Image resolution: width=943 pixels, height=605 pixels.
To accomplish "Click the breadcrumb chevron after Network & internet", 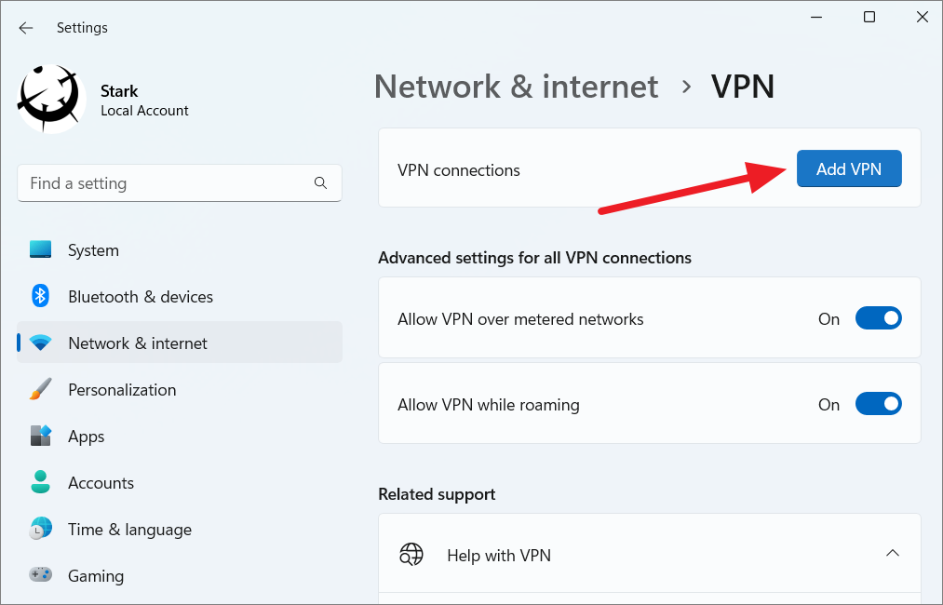I will point(686,86).
